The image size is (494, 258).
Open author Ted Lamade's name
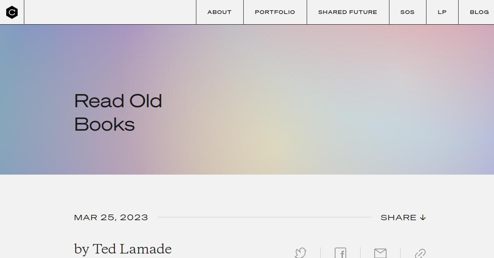(x=132, y=249)
